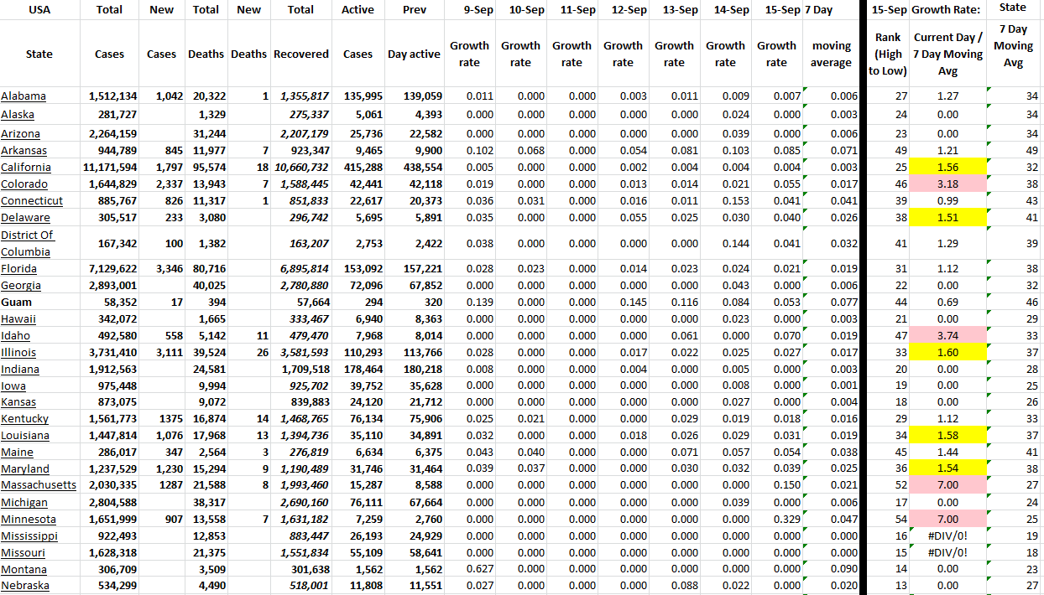1044x595 pixels.
Task: Select yellow 1.58 cell in Louisiana row
Action: click(x=947, y=435)
